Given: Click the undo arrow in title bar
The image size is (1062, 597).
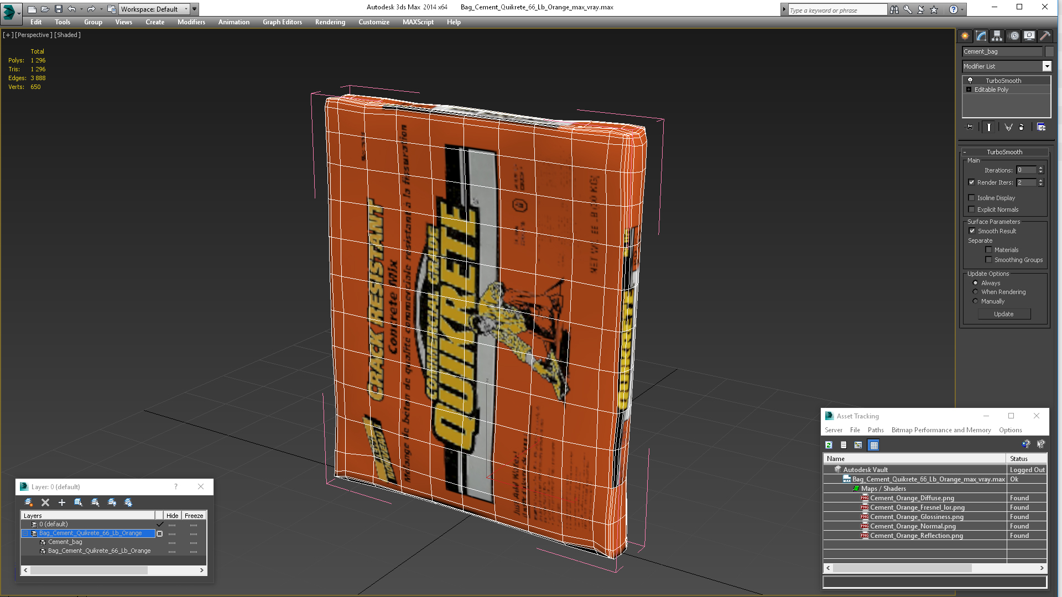Looking at the screenshot, I should (71, 9).
